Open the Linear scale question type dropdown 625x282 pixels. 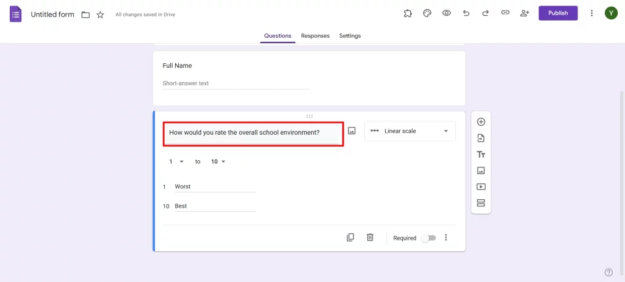pyautogui.click(x=410, y=131)
